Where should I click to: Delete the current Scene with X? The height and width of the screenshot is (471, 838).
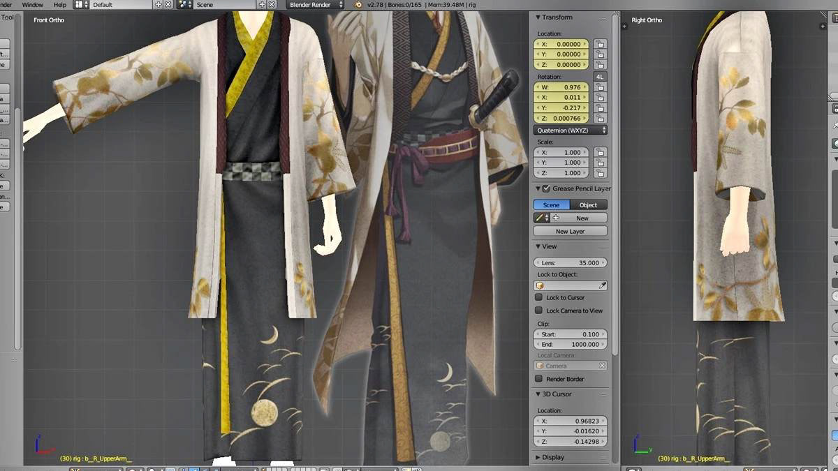272,4
